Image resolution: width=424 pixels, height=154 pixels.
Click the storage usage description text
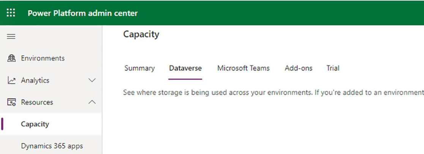(274, 93)
